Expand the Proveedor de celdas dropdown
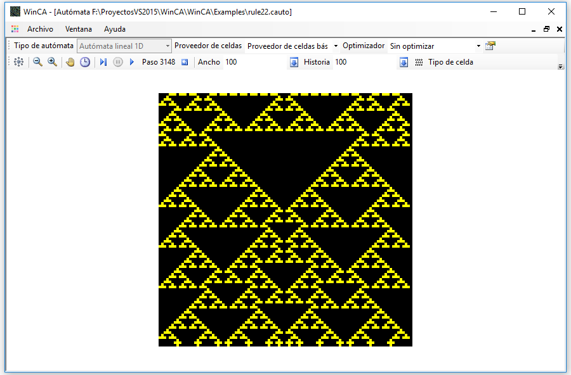Viewport: 571px width, 375px height. click(x=336, y=46)
